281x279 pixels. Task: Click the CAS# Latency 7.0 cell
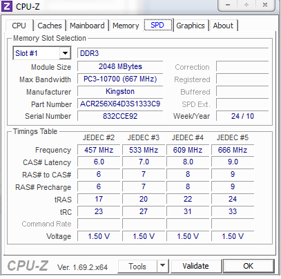coord(144,162)
